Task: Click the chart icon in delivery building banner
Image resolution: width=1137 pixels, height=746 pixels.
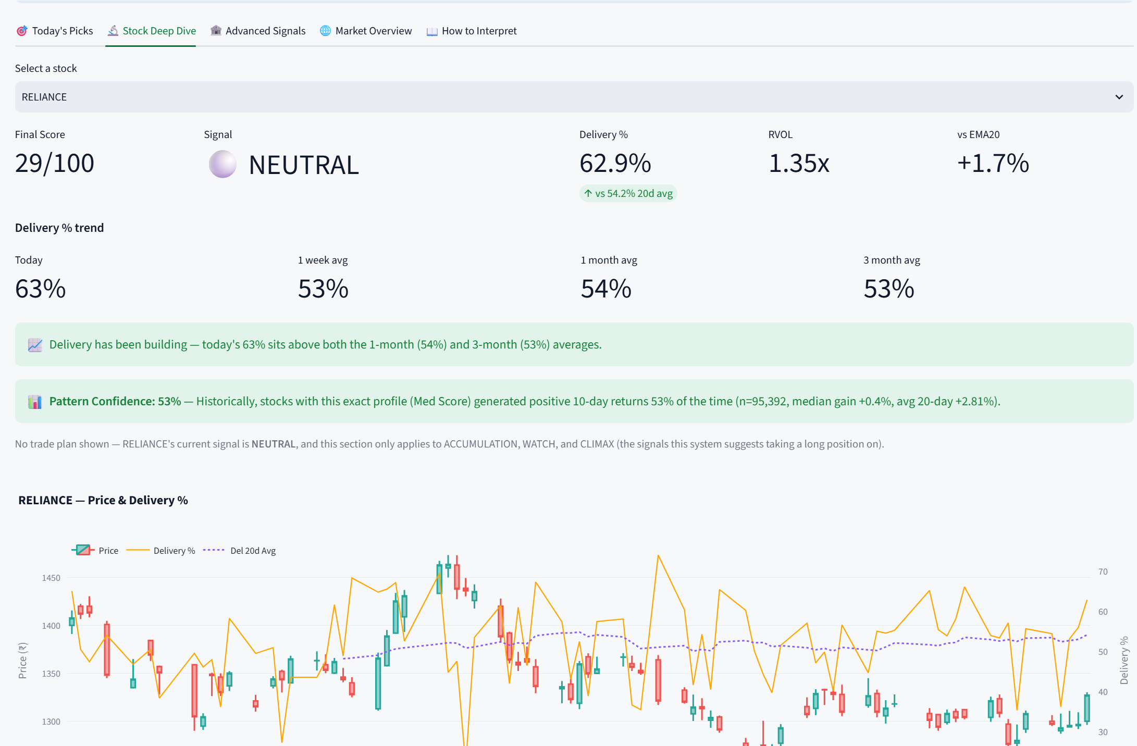Action: [35, 345]
